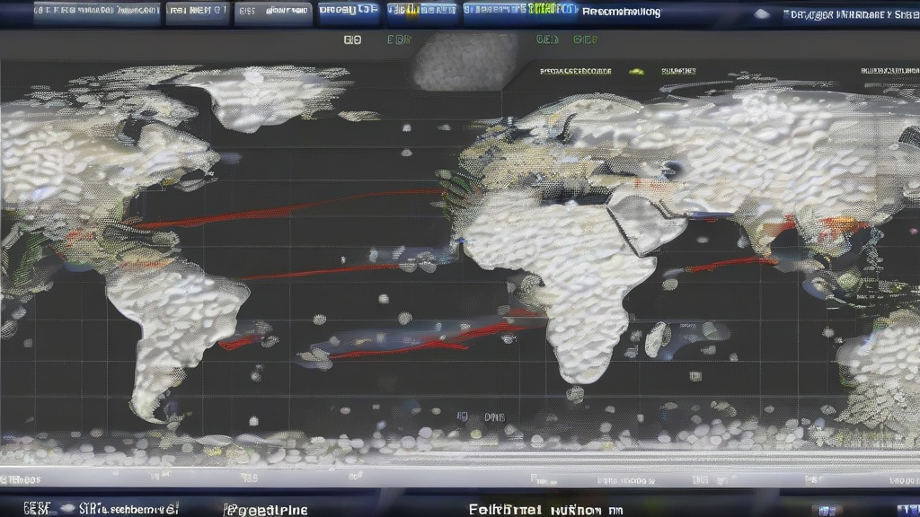Click the "Felhtrmal" text in the bottom bar
The width and height of the screenshot is (920, 517).
point(505,509)
